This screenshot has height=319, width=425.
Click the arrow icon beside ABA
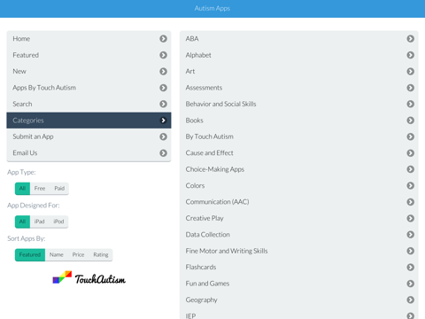coord(410,39)
